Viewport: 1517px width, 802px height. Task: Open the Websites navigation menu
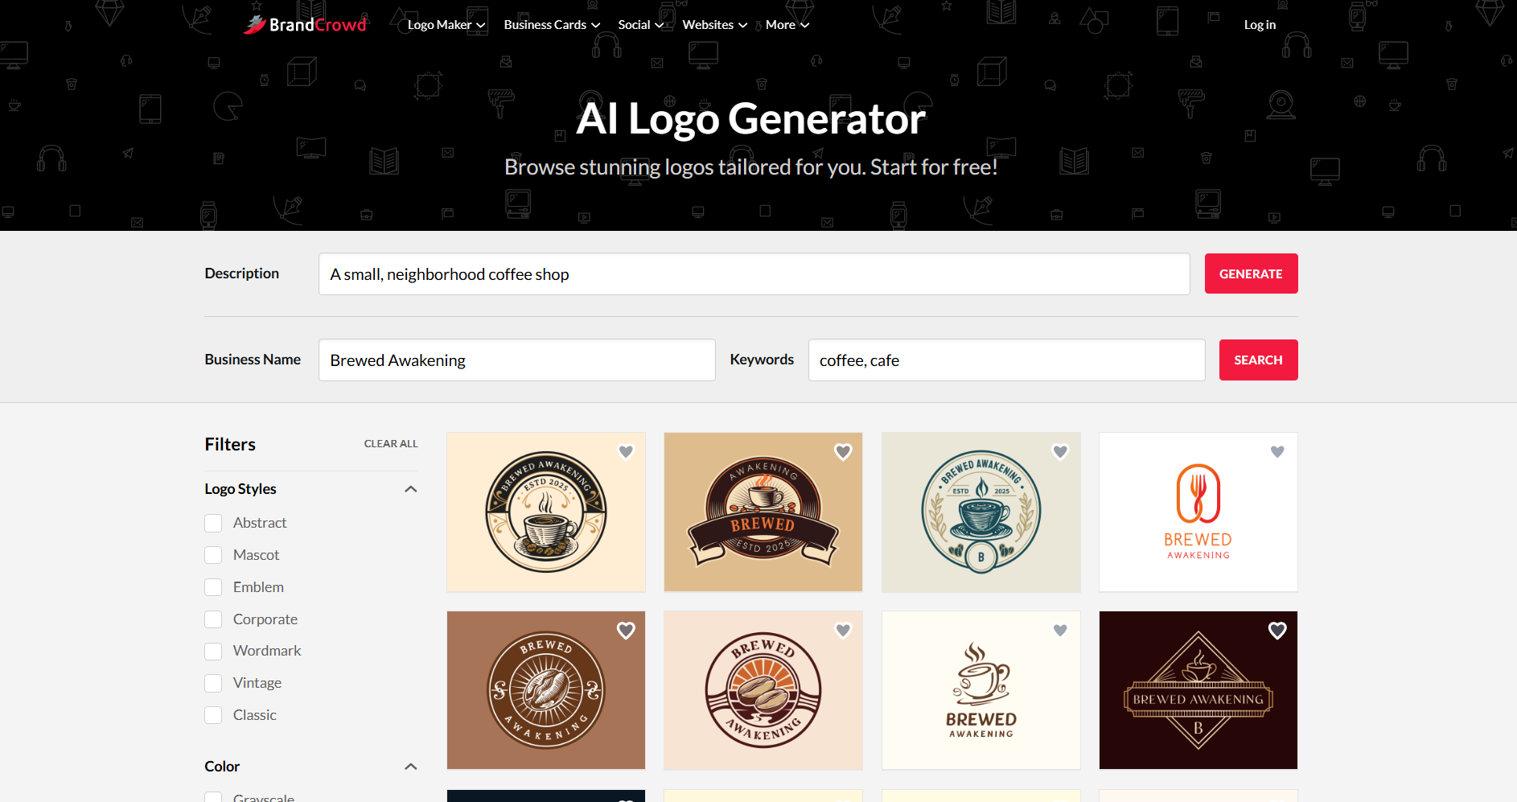(714, 25)
